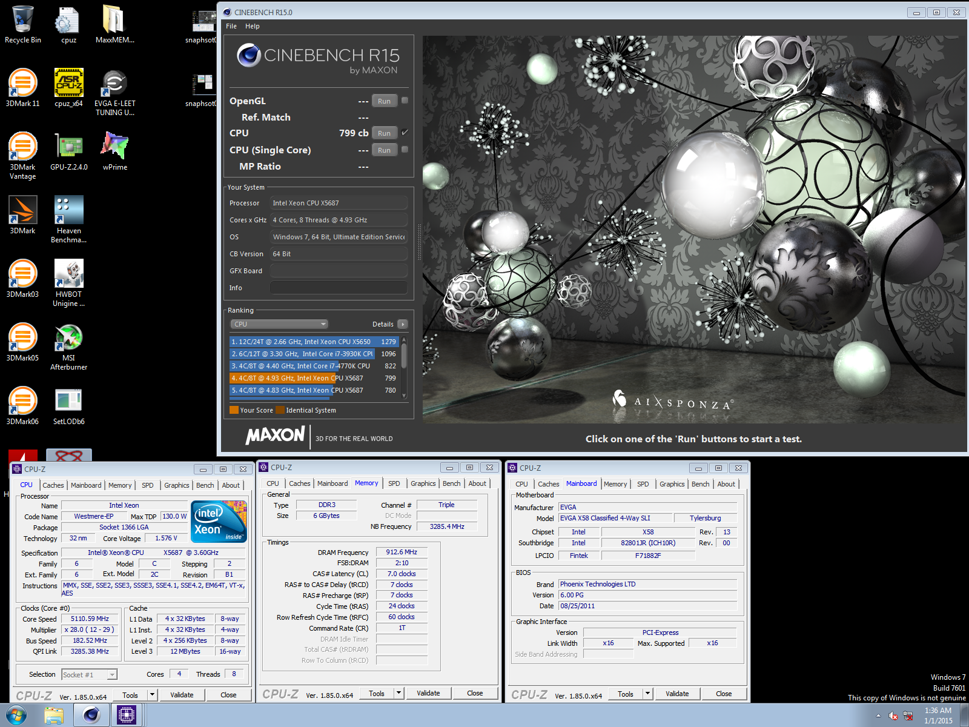Launch wPrime desktop icon
969x727 pixels.
click(x=114, y=151)
